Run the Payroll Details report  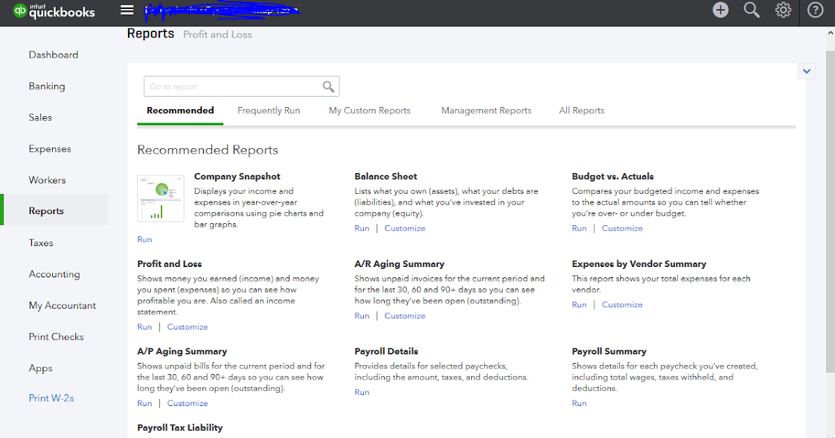pos(362,392)
